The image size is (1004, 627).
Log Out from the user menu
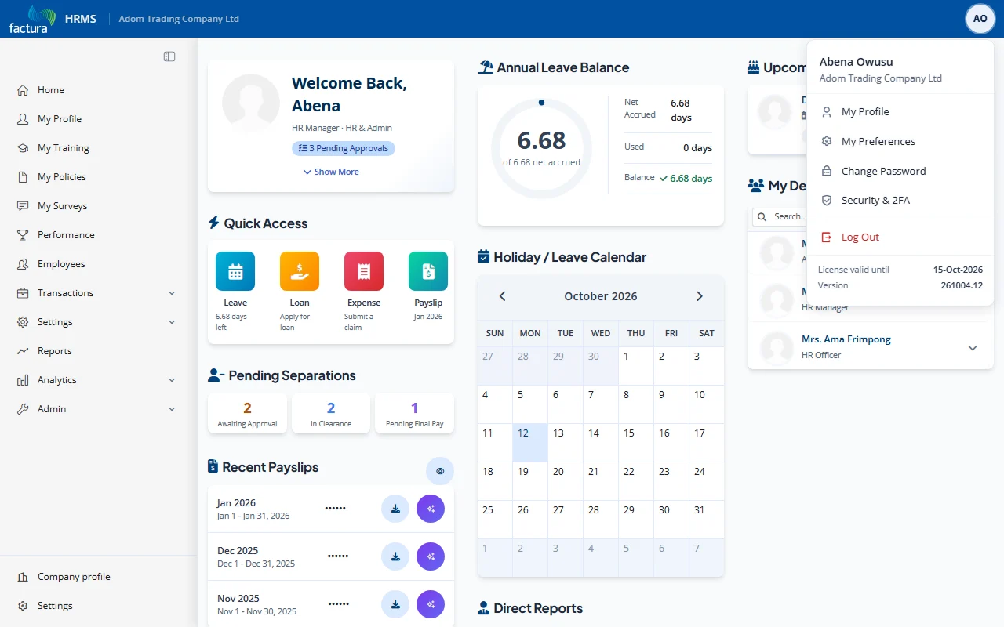(900, 237)
